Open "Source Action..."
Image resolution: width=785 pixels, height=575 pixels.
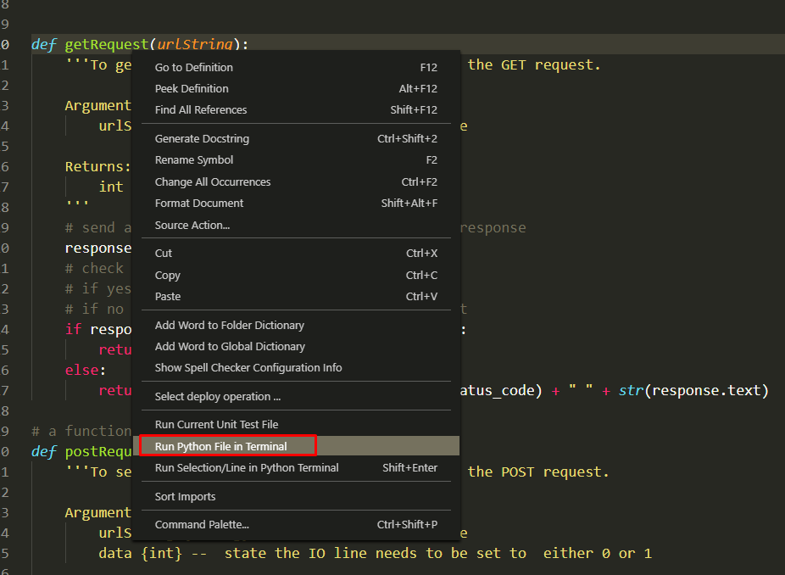pyautogui.click(x=192, y=225)
